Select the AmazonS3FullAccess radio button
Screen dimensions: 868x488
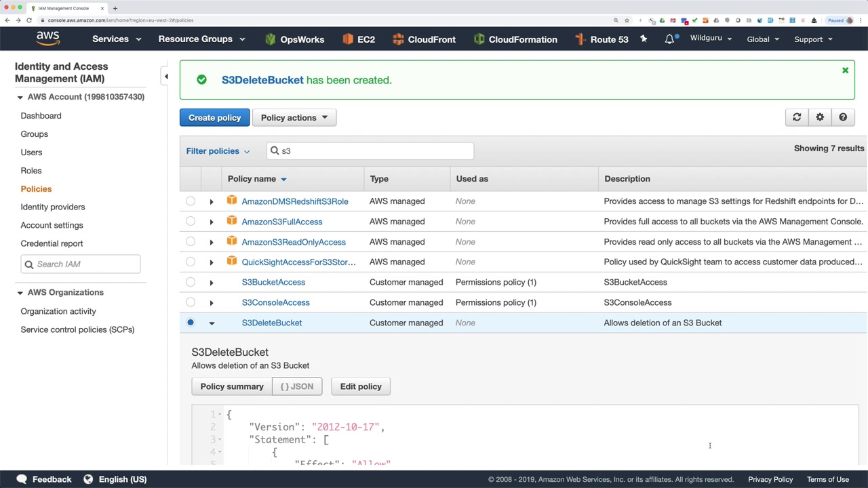point(191,222)
